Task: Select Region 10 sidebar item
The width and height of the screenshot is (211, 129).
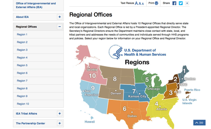Action: click(x=23, y=104)
